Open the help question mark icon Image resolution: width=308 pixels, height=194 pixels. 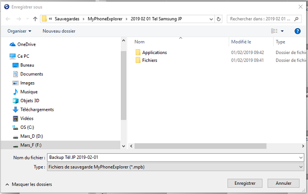coord(297,31)
